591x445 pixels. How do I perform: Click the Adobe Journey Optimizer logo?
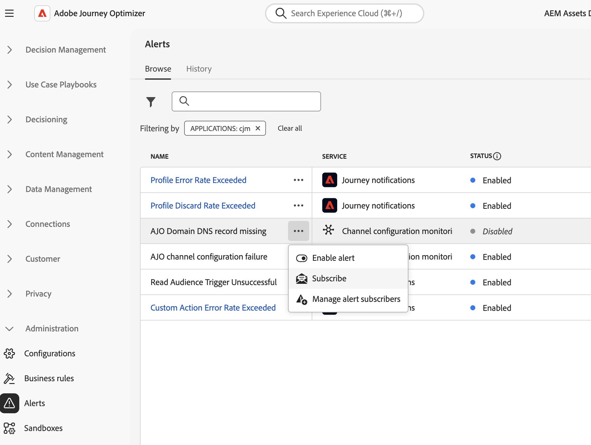[x=42, y=13]
